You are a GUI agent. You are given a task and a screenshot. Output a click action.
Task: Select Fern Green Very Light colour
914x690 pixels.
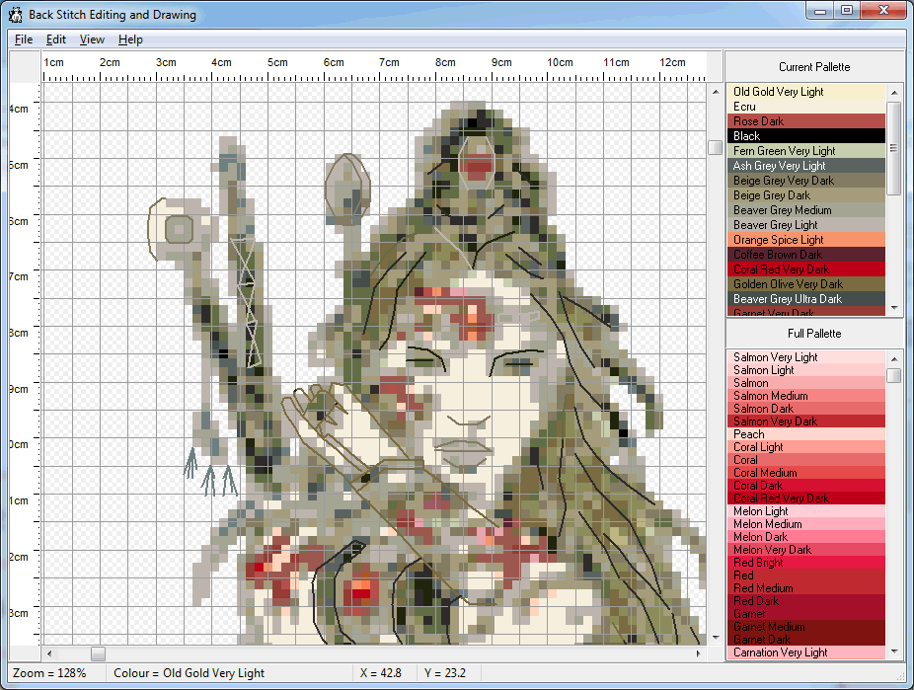pyautogui.click(x=806, y=151)
